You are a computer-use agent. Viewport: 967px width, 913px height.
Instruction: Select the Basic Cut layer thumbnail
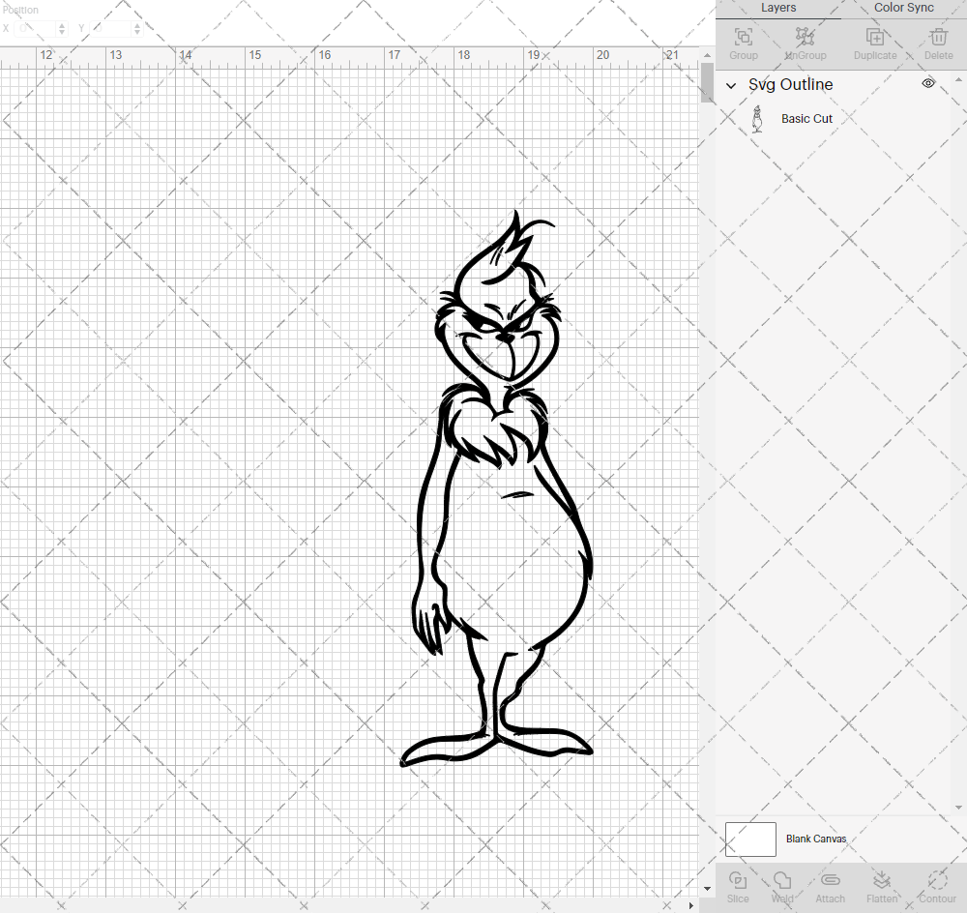757,119
